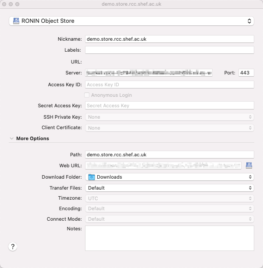The image size is (263, 268).
Task: Open the RONIN Object Store protocol dropdown
Action: (x=131, y=21)
